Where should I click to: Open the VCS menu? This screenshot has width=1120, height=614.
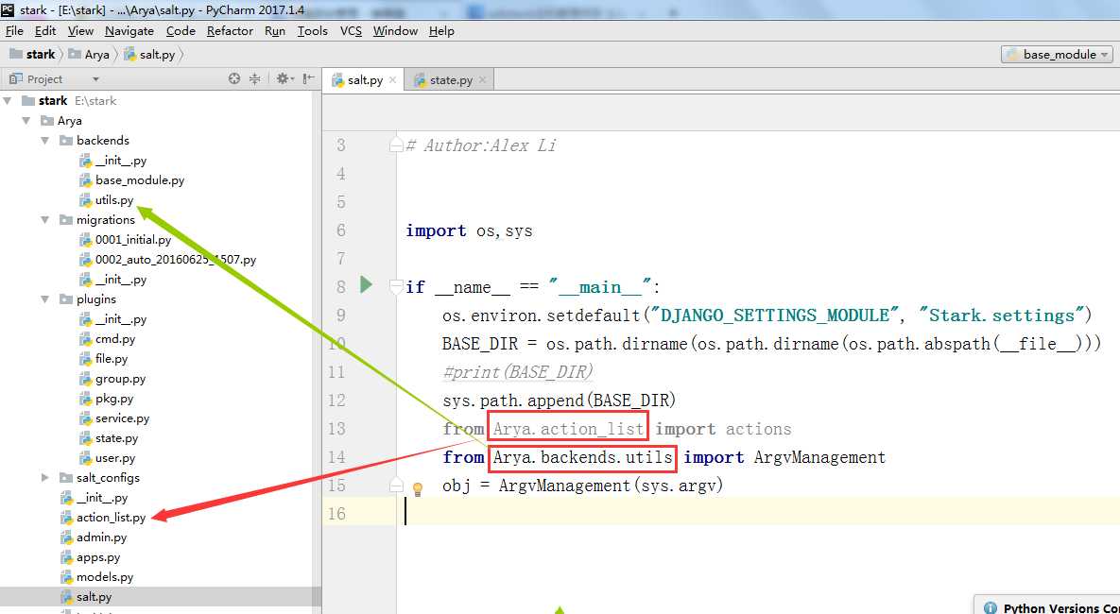pos(351,30)
